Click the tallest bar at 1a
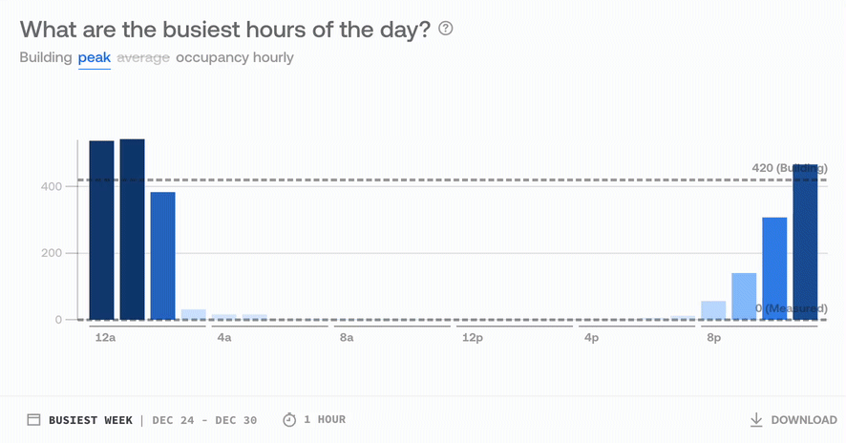The image size is (846, 443). point(132,229)
